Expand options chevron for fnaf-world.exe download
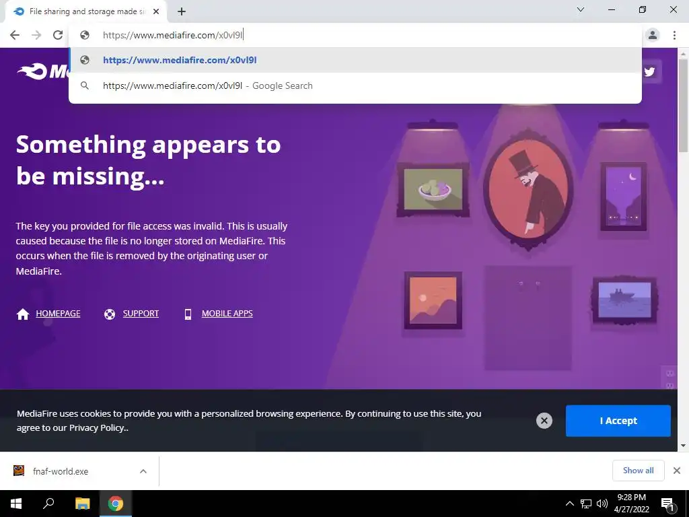This screenshot has width=689, height=517. pos(143,471)
